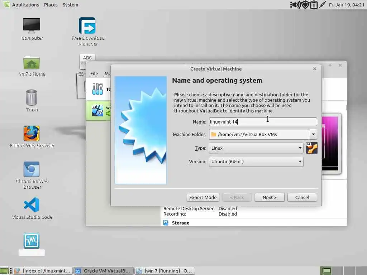Open Free Download Manager desktop icon

(x=87, y=26)
